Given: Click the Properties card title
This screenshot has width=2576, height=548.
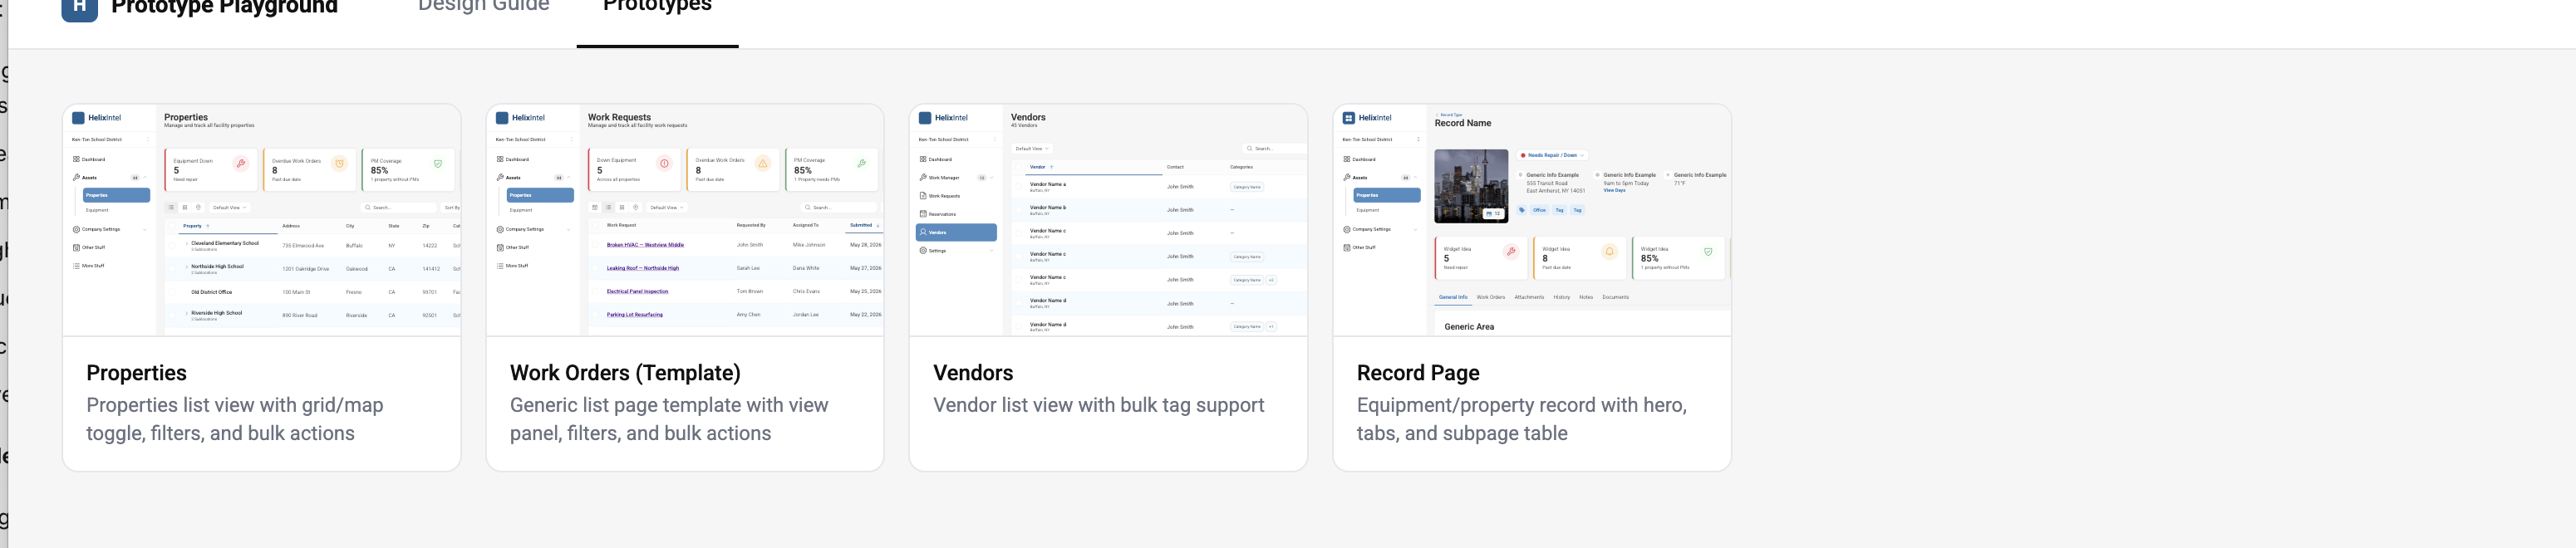Looking at the screenshot, I should 137,373.
